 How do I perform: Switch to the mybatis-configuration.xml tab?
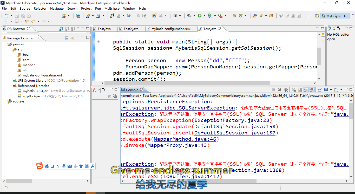pos(172,29)
